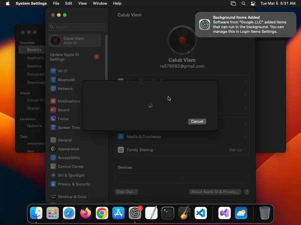Image resolution: width=301 pixels, height=225 pixels.
Task: Open the Window menu
Action: click(100, 4)
